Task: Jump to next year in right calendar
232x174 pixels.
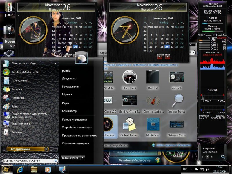Action: click(182, 23)
